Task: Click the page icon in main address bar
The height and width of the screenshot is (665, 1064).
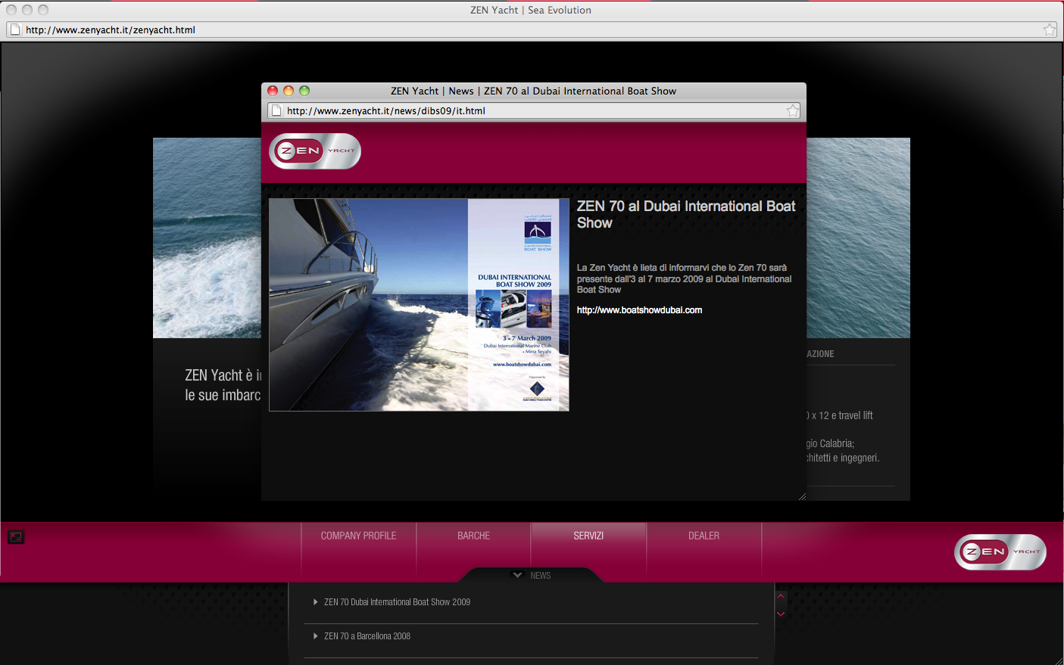Action: (15, 30)
